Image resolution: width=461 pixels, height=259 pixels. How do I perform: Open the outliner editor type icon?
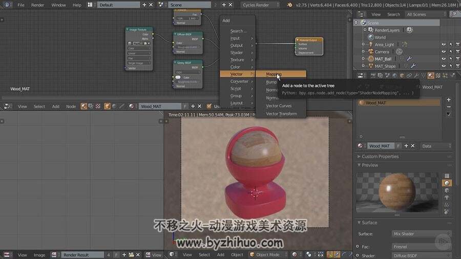point(361,14)
